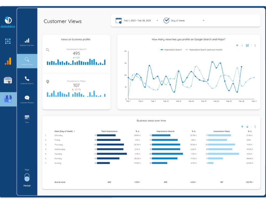Toggle the Year/Period switch
The image size is (266, 204).
(x=27, y=178)
